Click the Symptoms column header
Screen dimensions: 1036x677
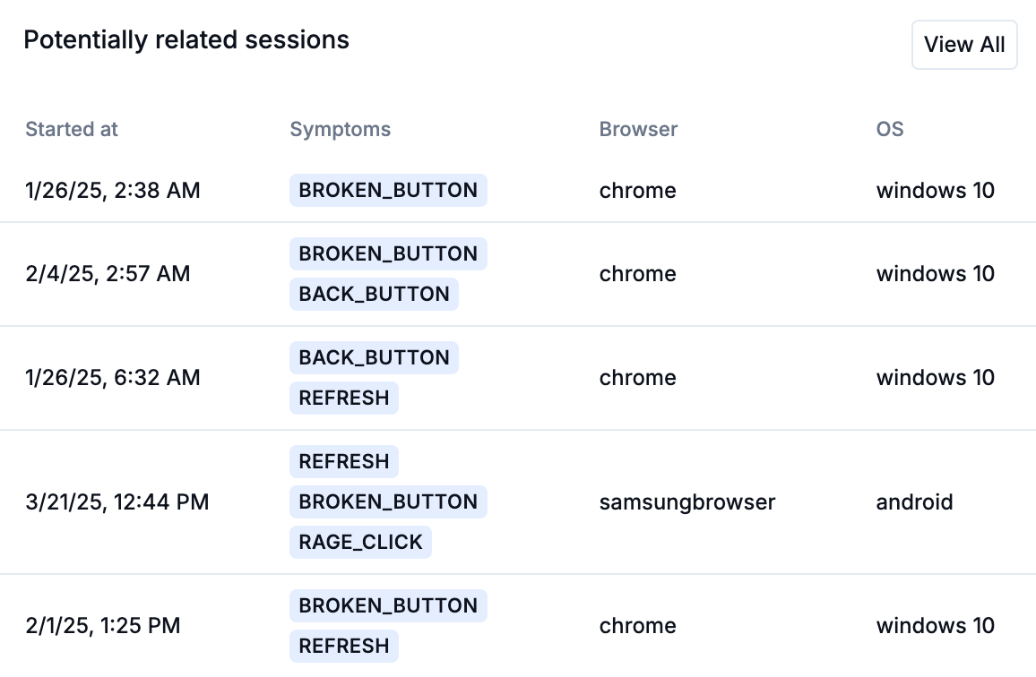[x=340, y=129]
